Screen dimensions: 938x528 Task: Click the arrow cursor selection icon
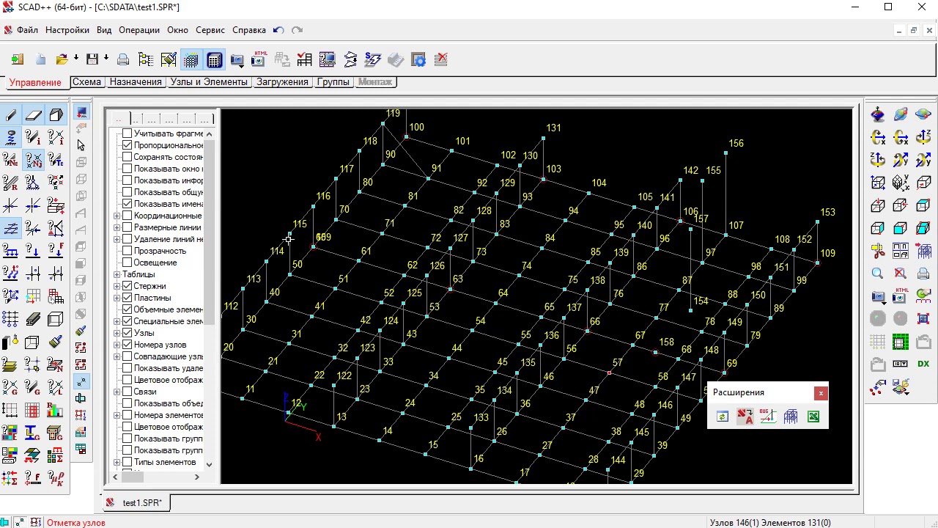(81, 145)
